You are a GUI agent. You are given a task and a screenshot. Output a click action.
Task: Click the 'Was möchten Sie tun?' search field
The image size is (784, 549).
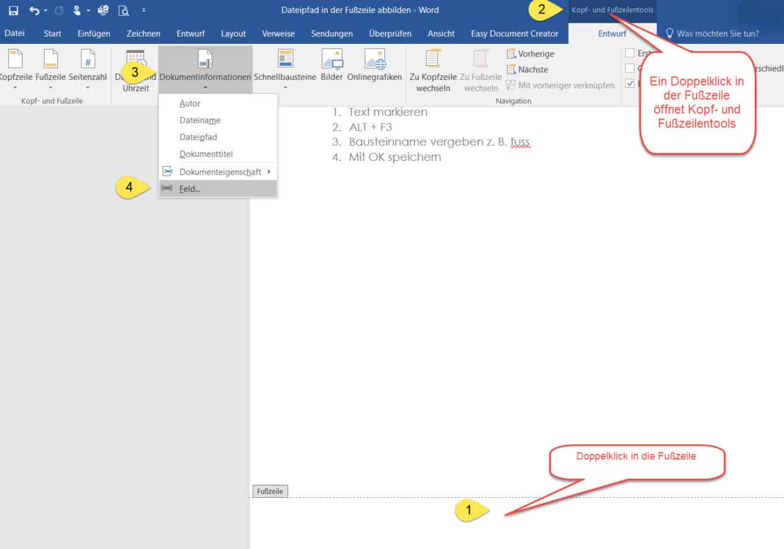tap(717, 34)
